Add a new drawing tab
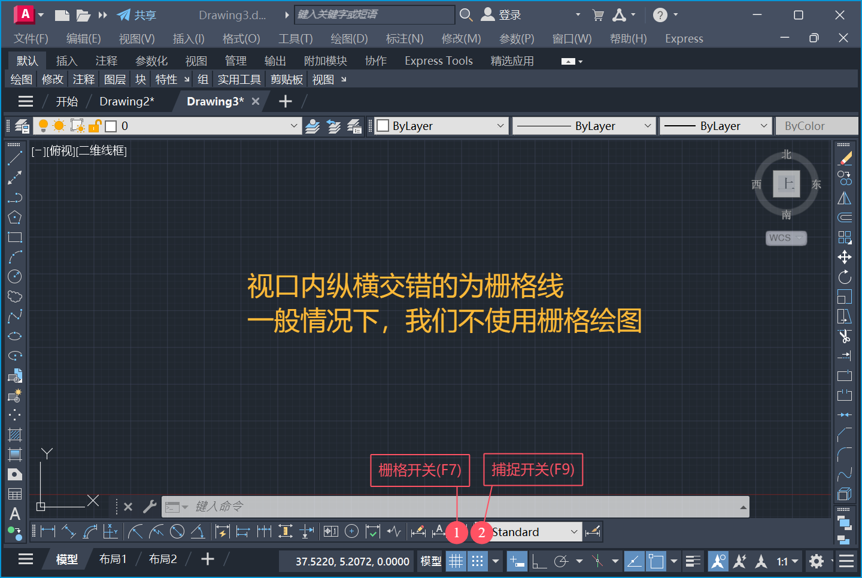Image resolution: width=862 pixels, height=578 pixels. (x=286, y=101)
